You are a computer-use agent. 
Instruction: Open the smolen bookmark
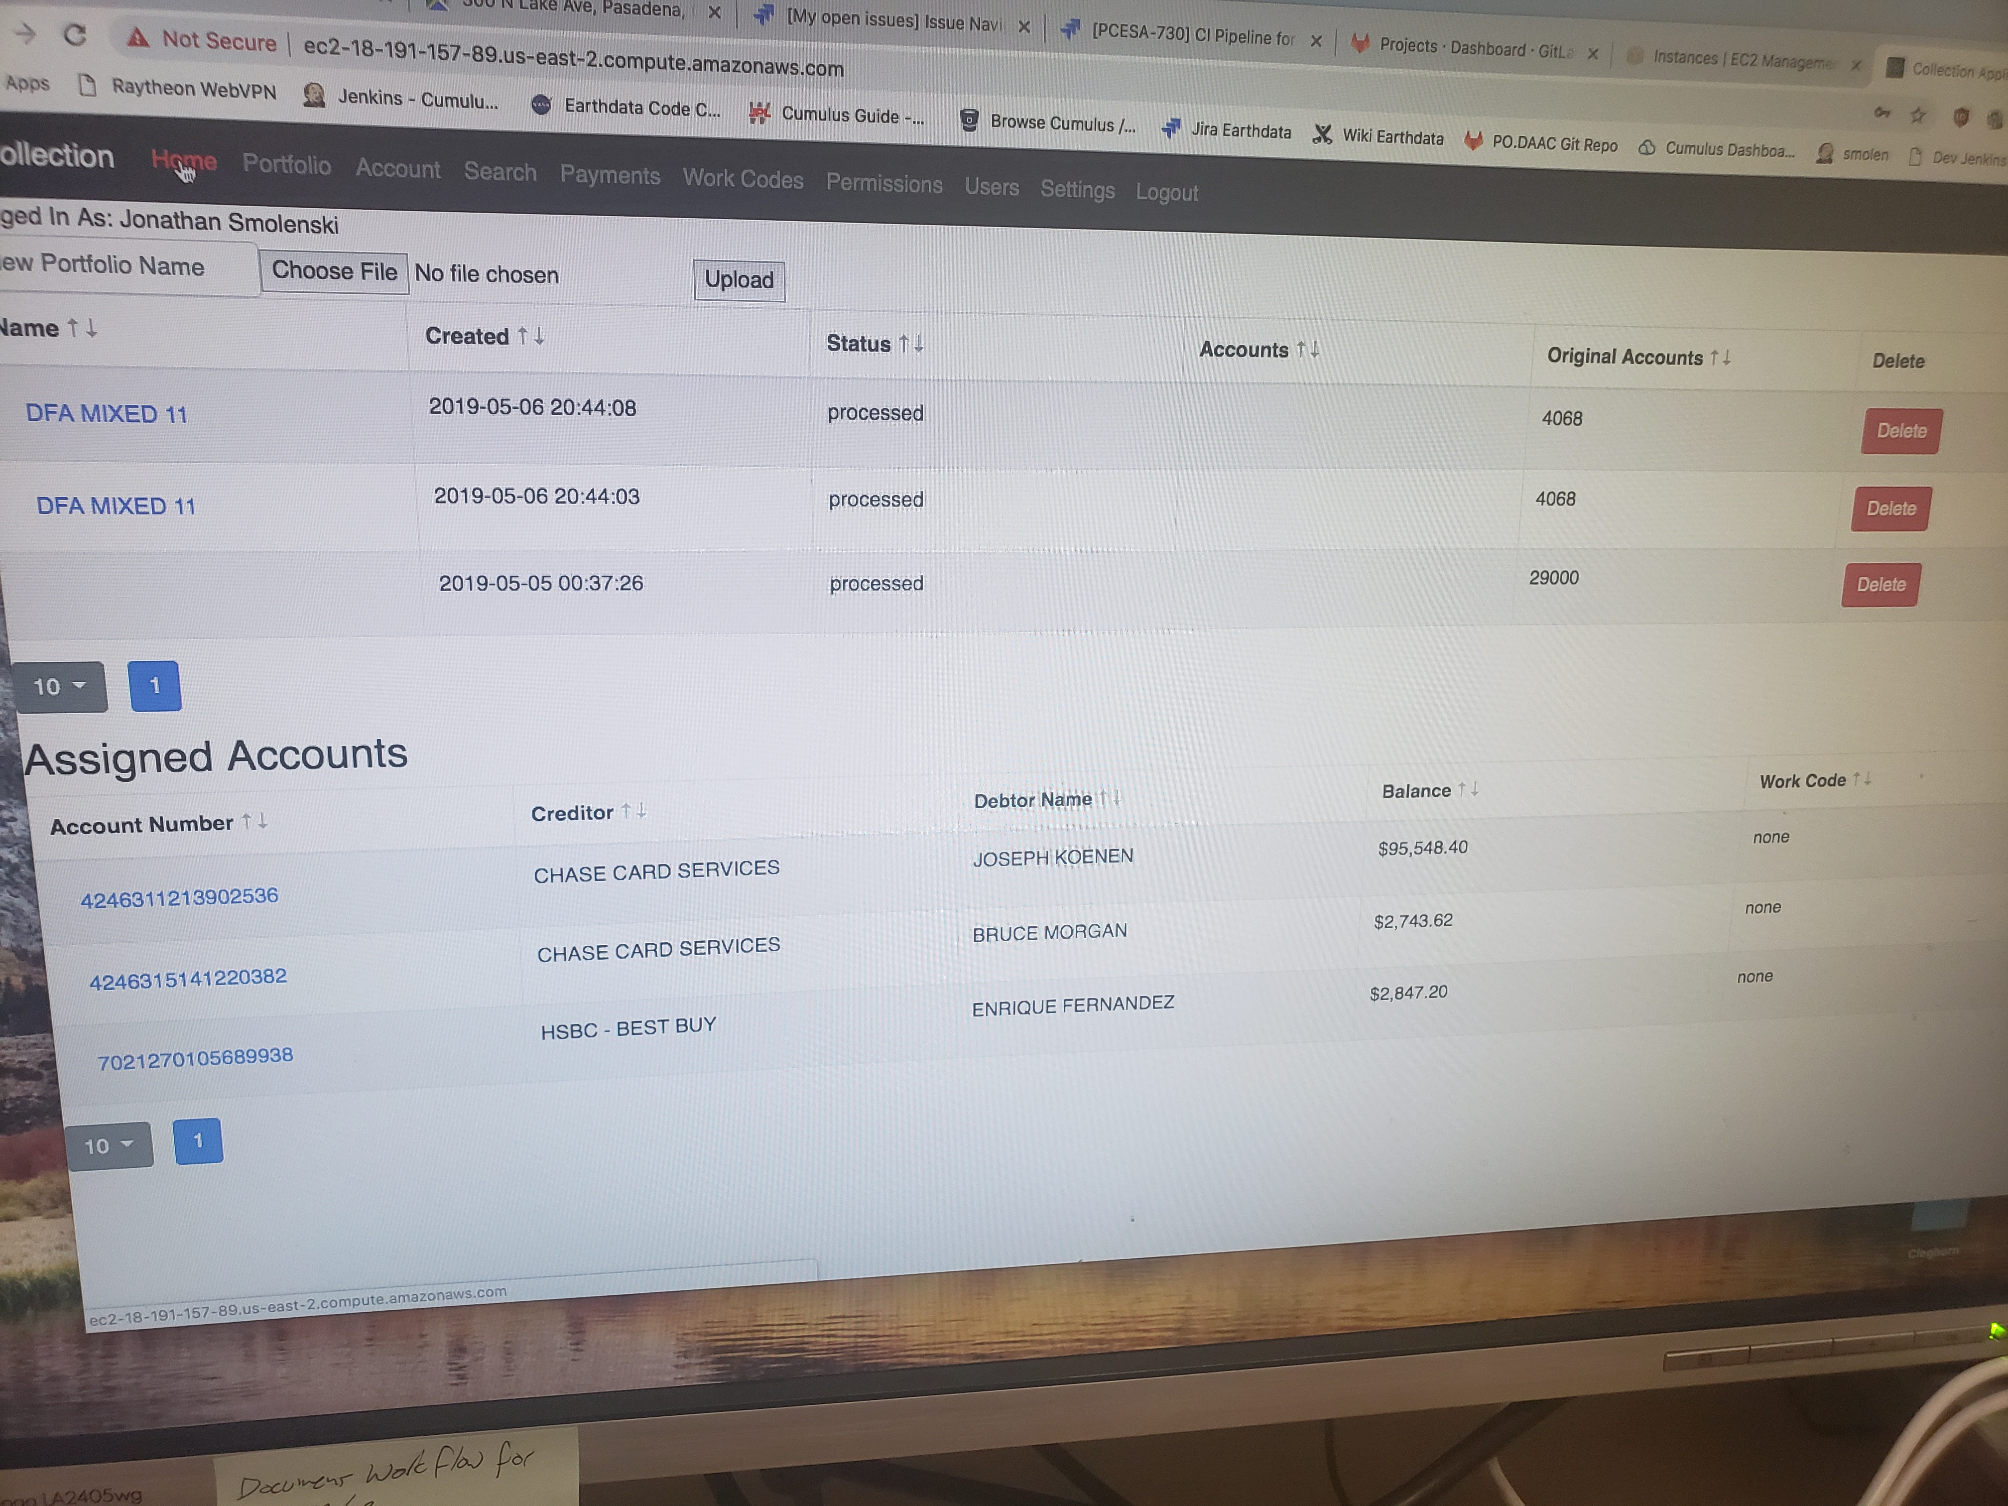pos(1852,154)
